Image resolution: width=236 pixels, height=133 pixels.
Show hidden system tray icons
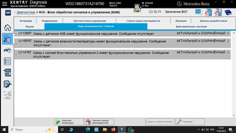click(x=199, y=130)
